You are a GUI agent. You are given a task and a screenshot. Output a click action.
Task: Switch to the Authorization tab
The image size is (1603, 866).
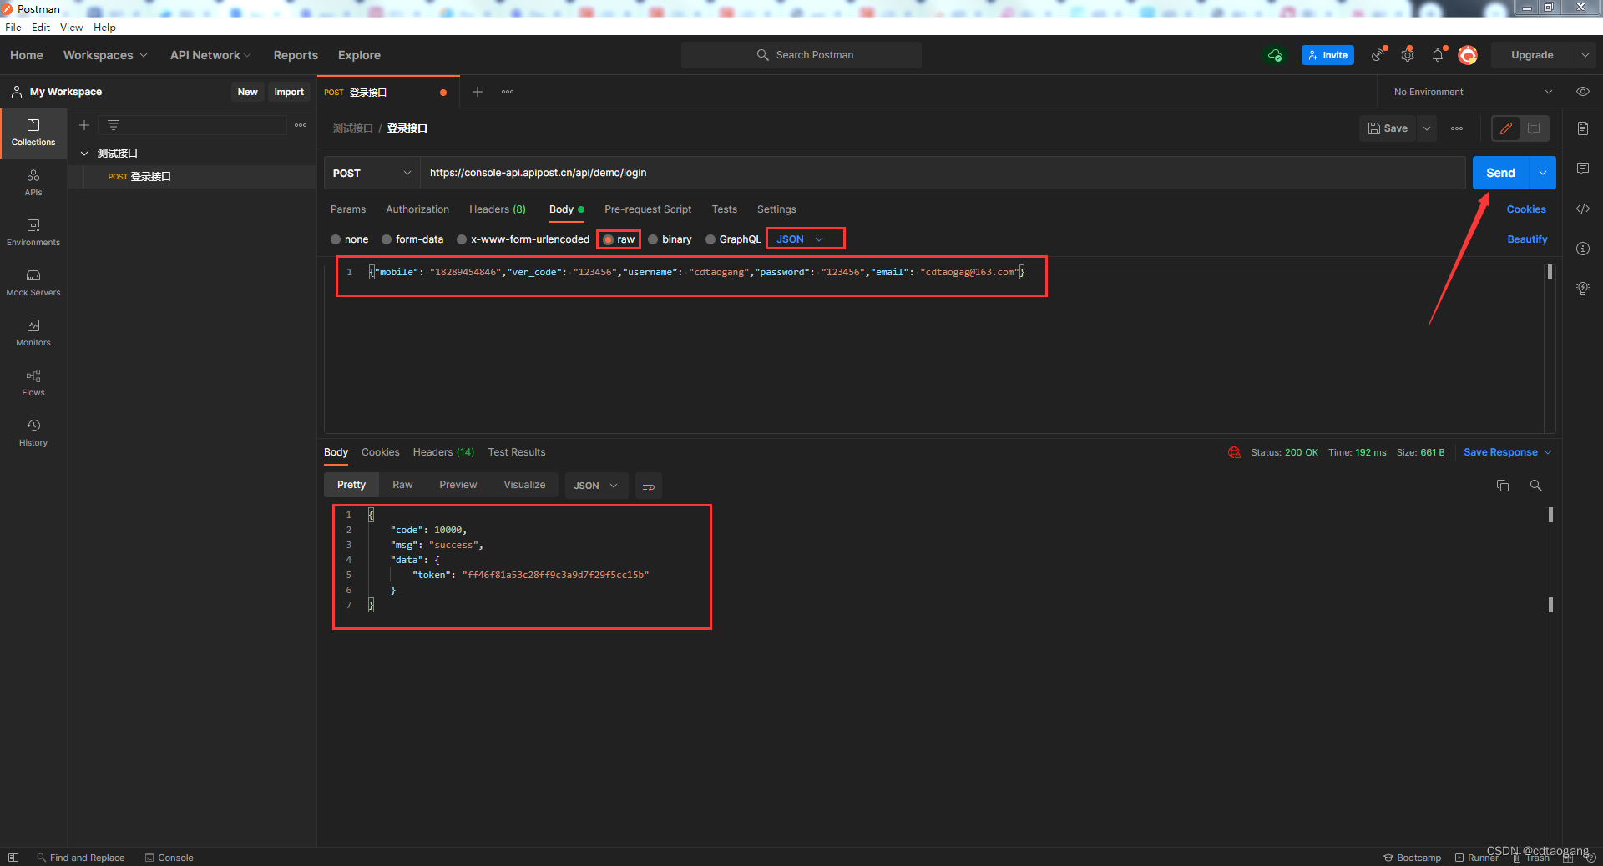click(417, 209)
